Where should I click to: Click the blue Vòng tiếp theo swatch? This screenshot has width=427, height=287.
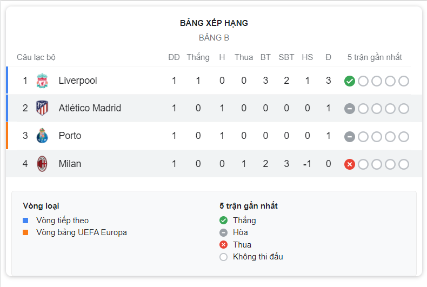point(25,221)
